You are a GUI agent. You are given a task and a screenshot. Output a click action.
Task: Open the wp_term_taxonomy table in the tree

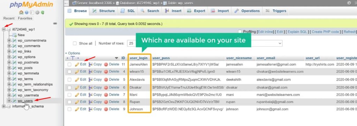pos(33,90)
